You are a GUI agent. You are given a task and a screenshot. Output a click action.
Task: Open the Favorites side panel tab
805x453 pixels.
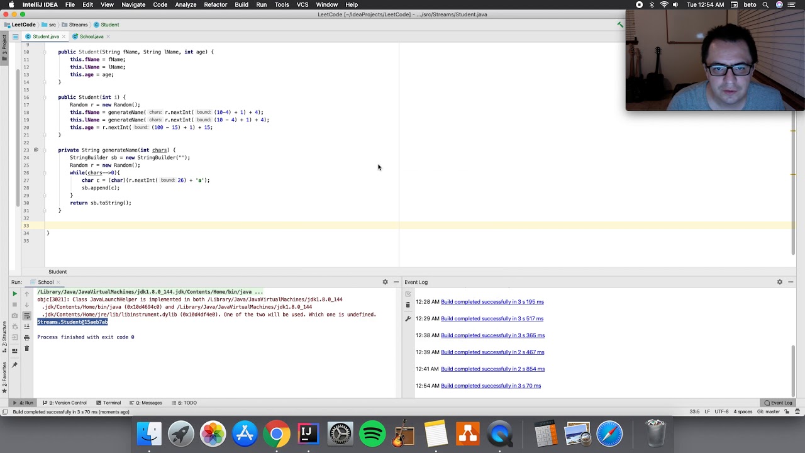pos(4,377)
